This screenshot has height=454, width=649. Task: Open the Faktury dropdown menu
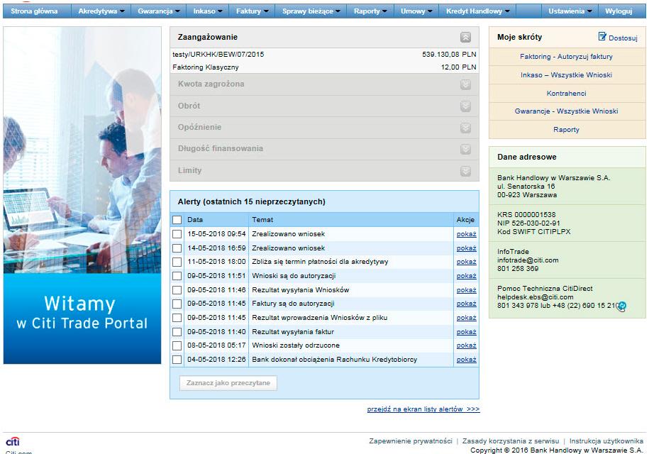(252, 11)
